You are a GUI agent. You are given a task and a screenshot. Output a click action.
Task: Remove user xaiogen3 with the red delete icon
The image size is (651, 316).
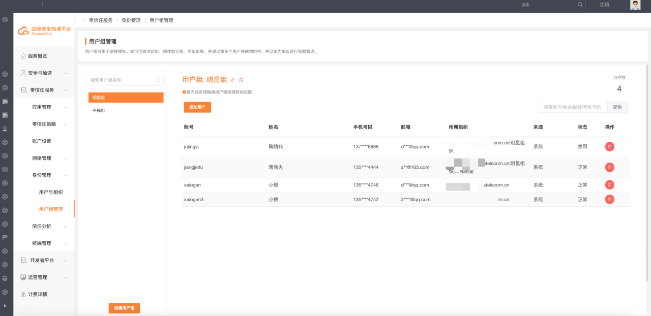609,200
